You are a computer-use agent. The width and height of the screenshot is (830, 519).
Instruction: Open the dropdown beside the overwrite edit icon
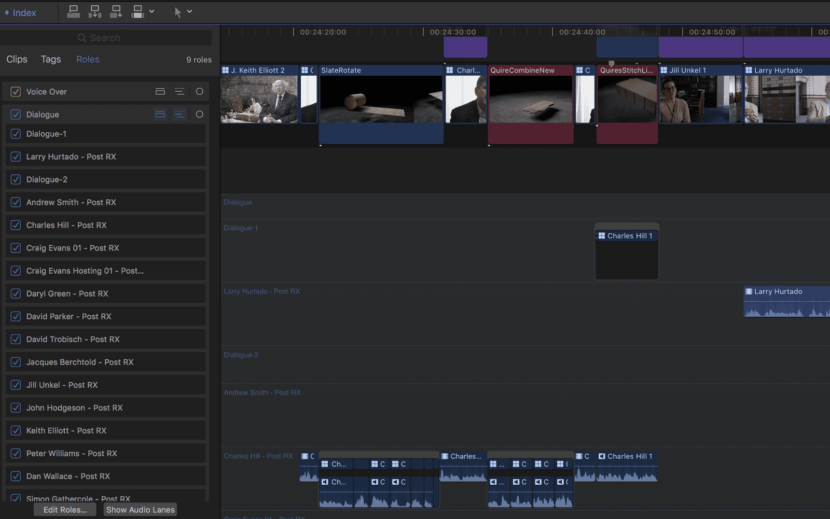tap(151, 11)
